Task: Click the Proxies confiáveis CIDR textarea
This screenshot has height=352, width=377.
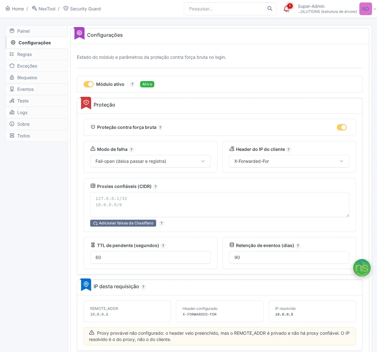Action: 220,205
